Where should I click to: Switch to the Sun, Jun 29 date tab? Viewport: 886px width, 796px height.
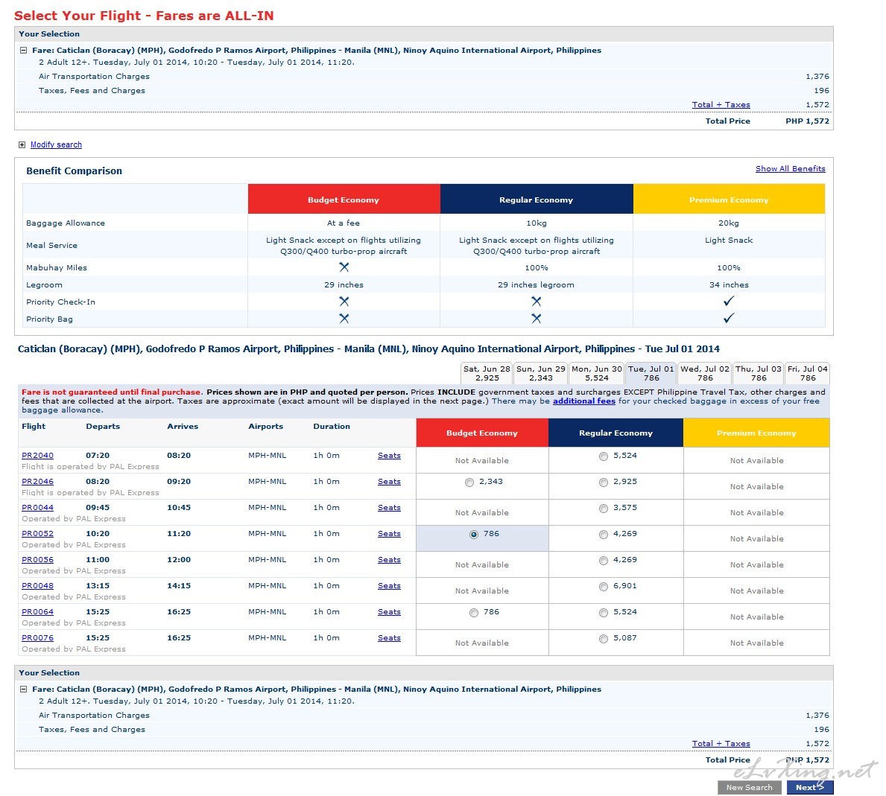[541, 373]
